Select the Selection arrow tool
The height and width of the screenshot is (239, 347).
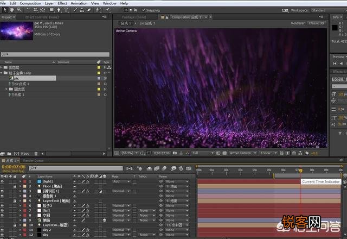tap(4, 10)
